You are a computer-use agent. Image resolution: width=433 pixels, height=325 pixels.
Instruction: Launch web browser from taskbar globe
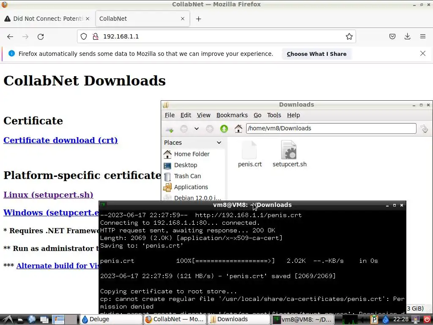32,319
